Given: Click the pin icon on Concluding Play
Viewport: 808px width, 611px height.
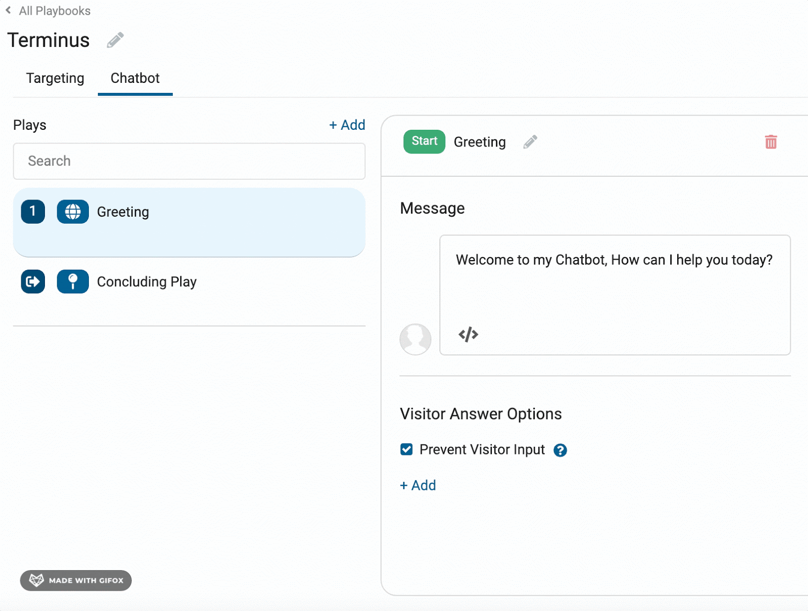Looking at the screenshot, I should 73,282.
